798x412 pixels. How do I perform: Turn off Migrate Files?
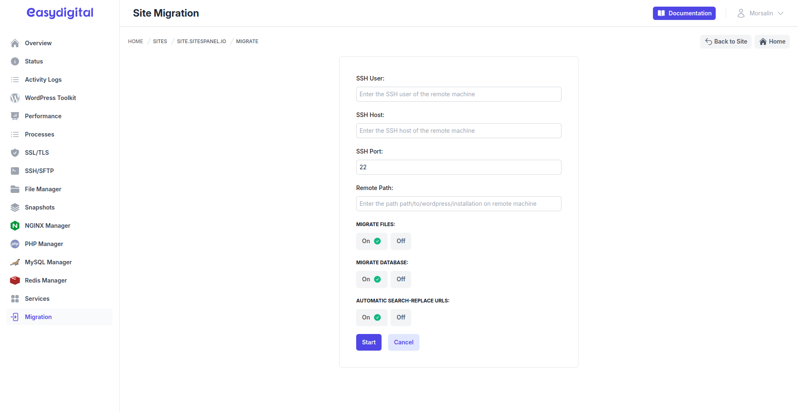coord(400,241)
